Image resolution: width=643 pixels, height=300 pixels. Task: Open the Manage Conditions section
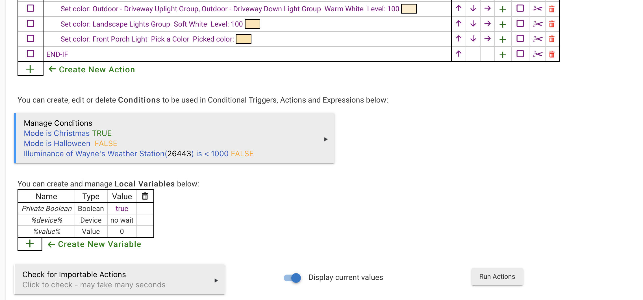pyautogui.click(x=58, y=123)
